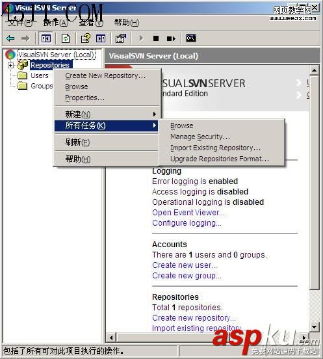Open the Open Event Viewer... link
This screenshot has width=323, height=359.
[188, 213]
